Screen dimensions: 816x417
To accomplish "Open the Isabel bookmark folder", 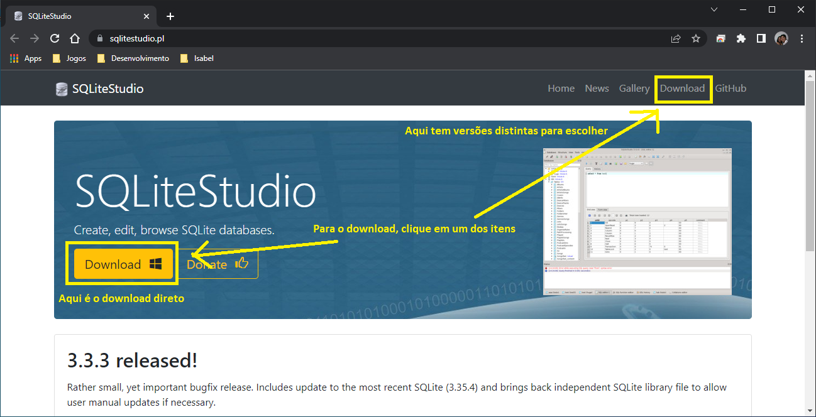I will (197, 58).
